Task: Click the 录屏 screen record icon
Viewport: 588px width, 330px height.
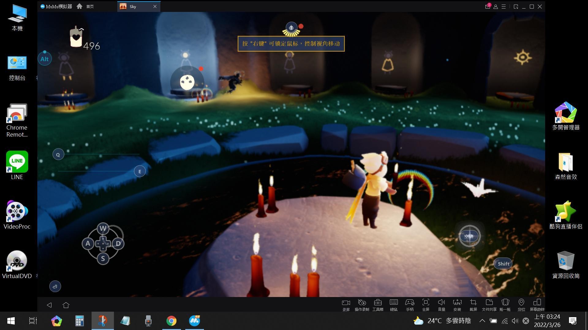Action: click(346, 305)
